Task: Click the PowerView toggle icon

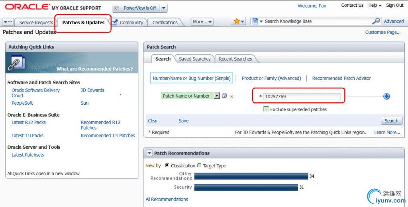Action: point(117,8)
